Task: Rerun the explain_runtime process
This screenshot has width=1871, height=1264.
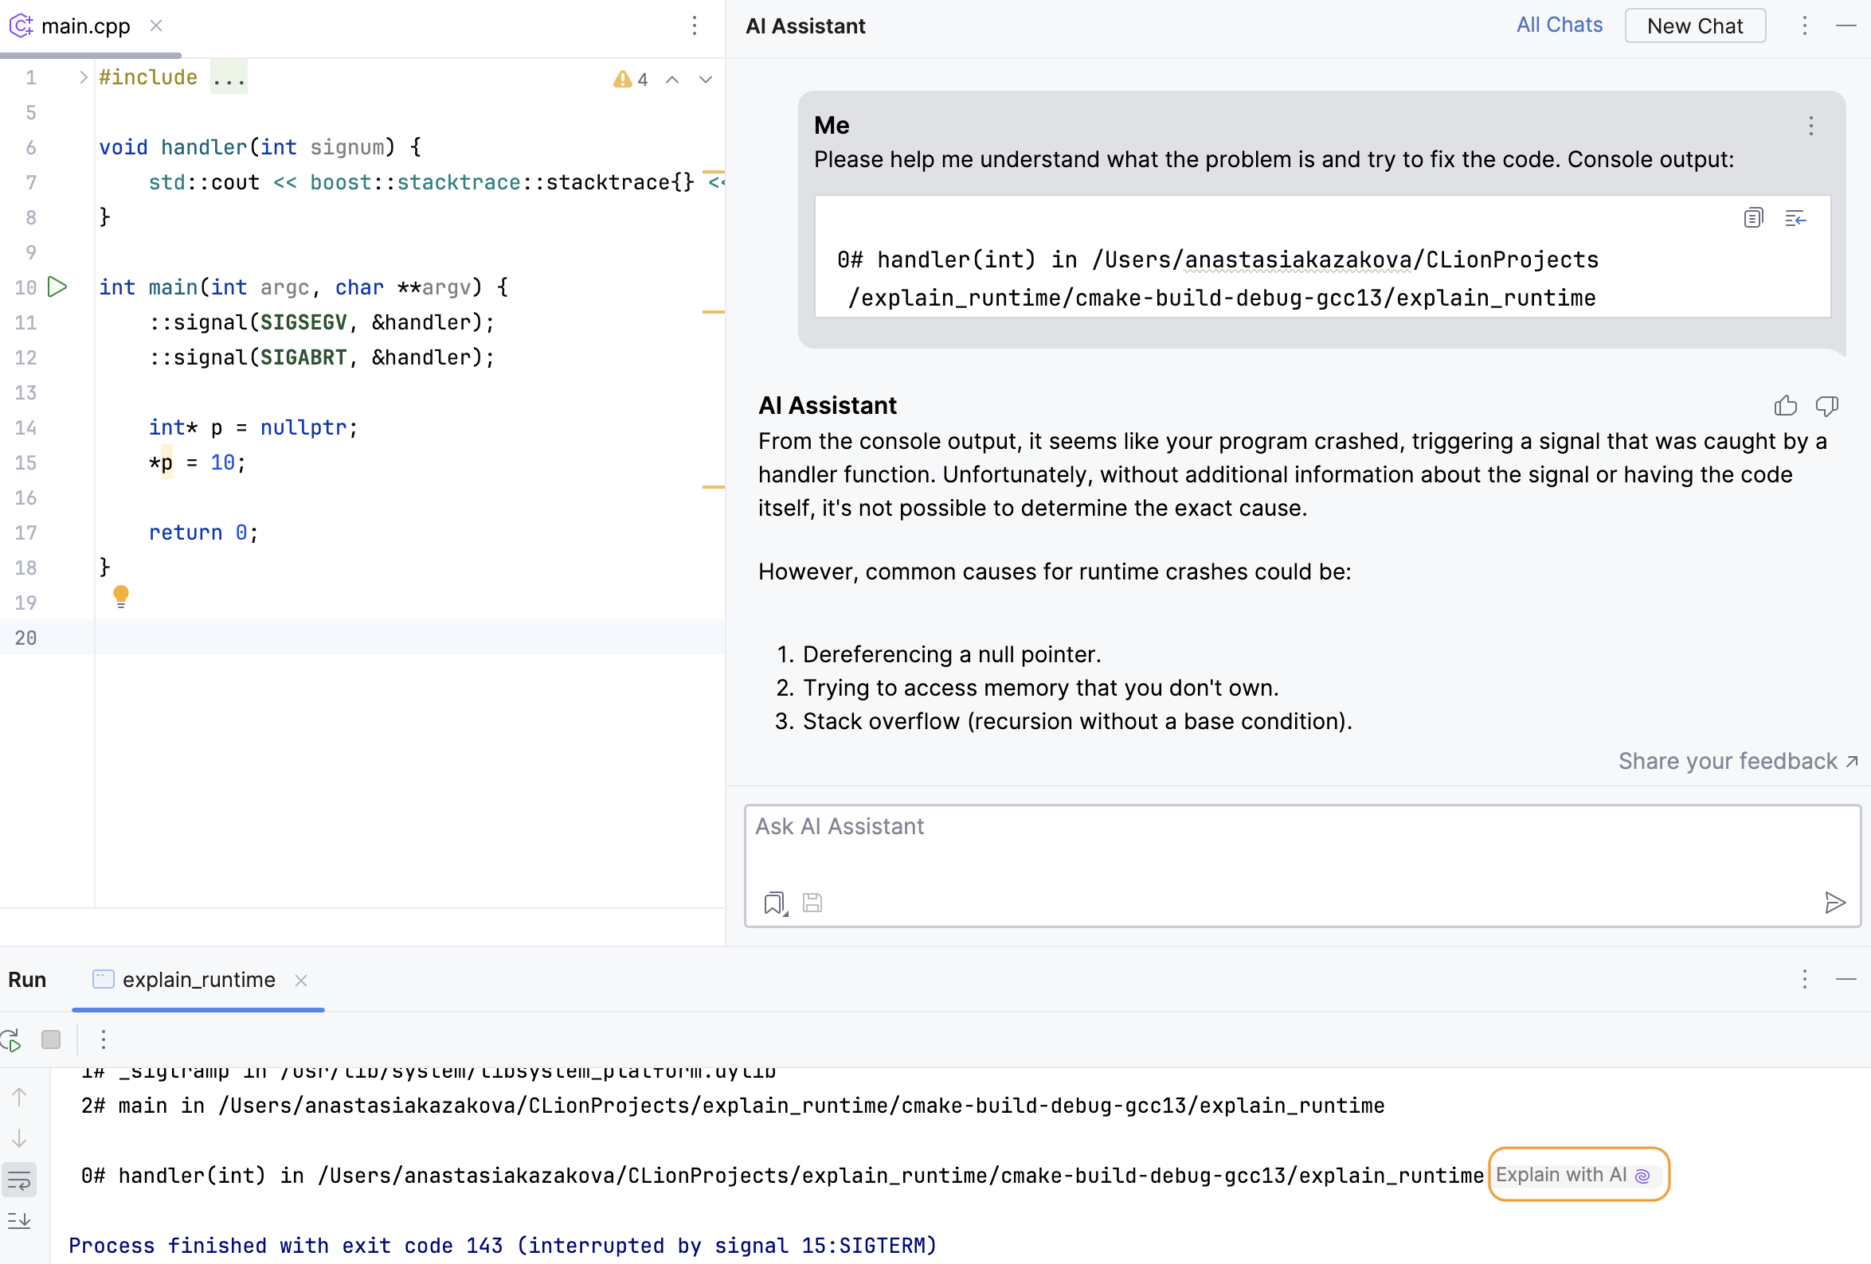Action: 11,1039
